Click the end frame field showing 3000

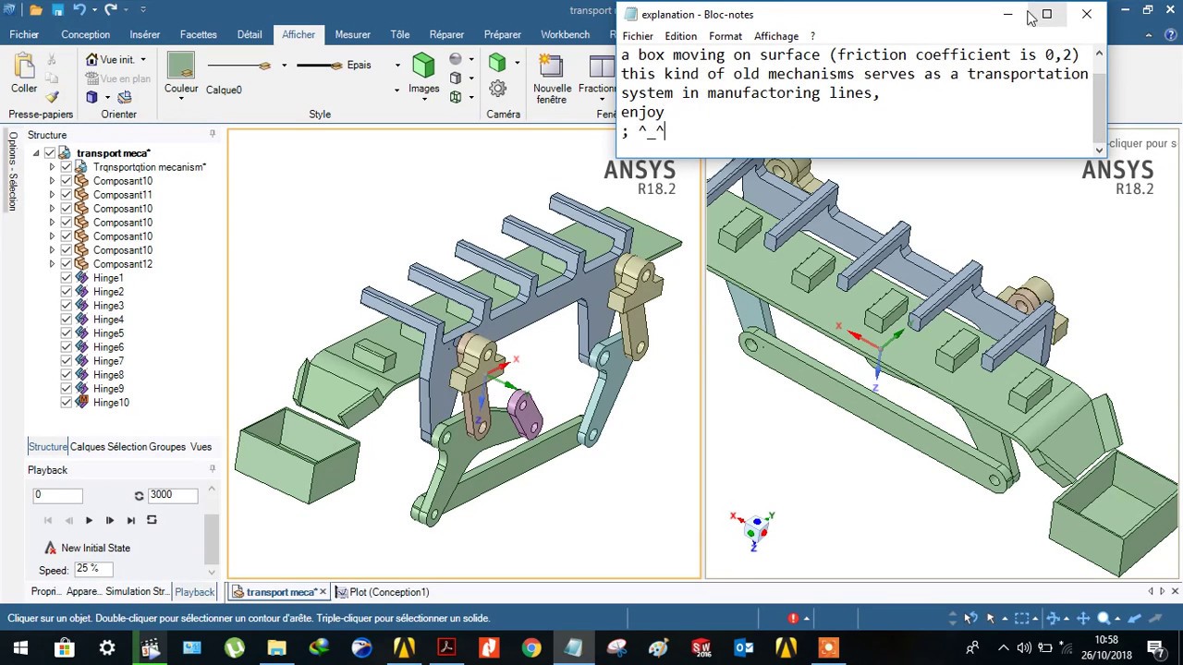coord(173,495)
